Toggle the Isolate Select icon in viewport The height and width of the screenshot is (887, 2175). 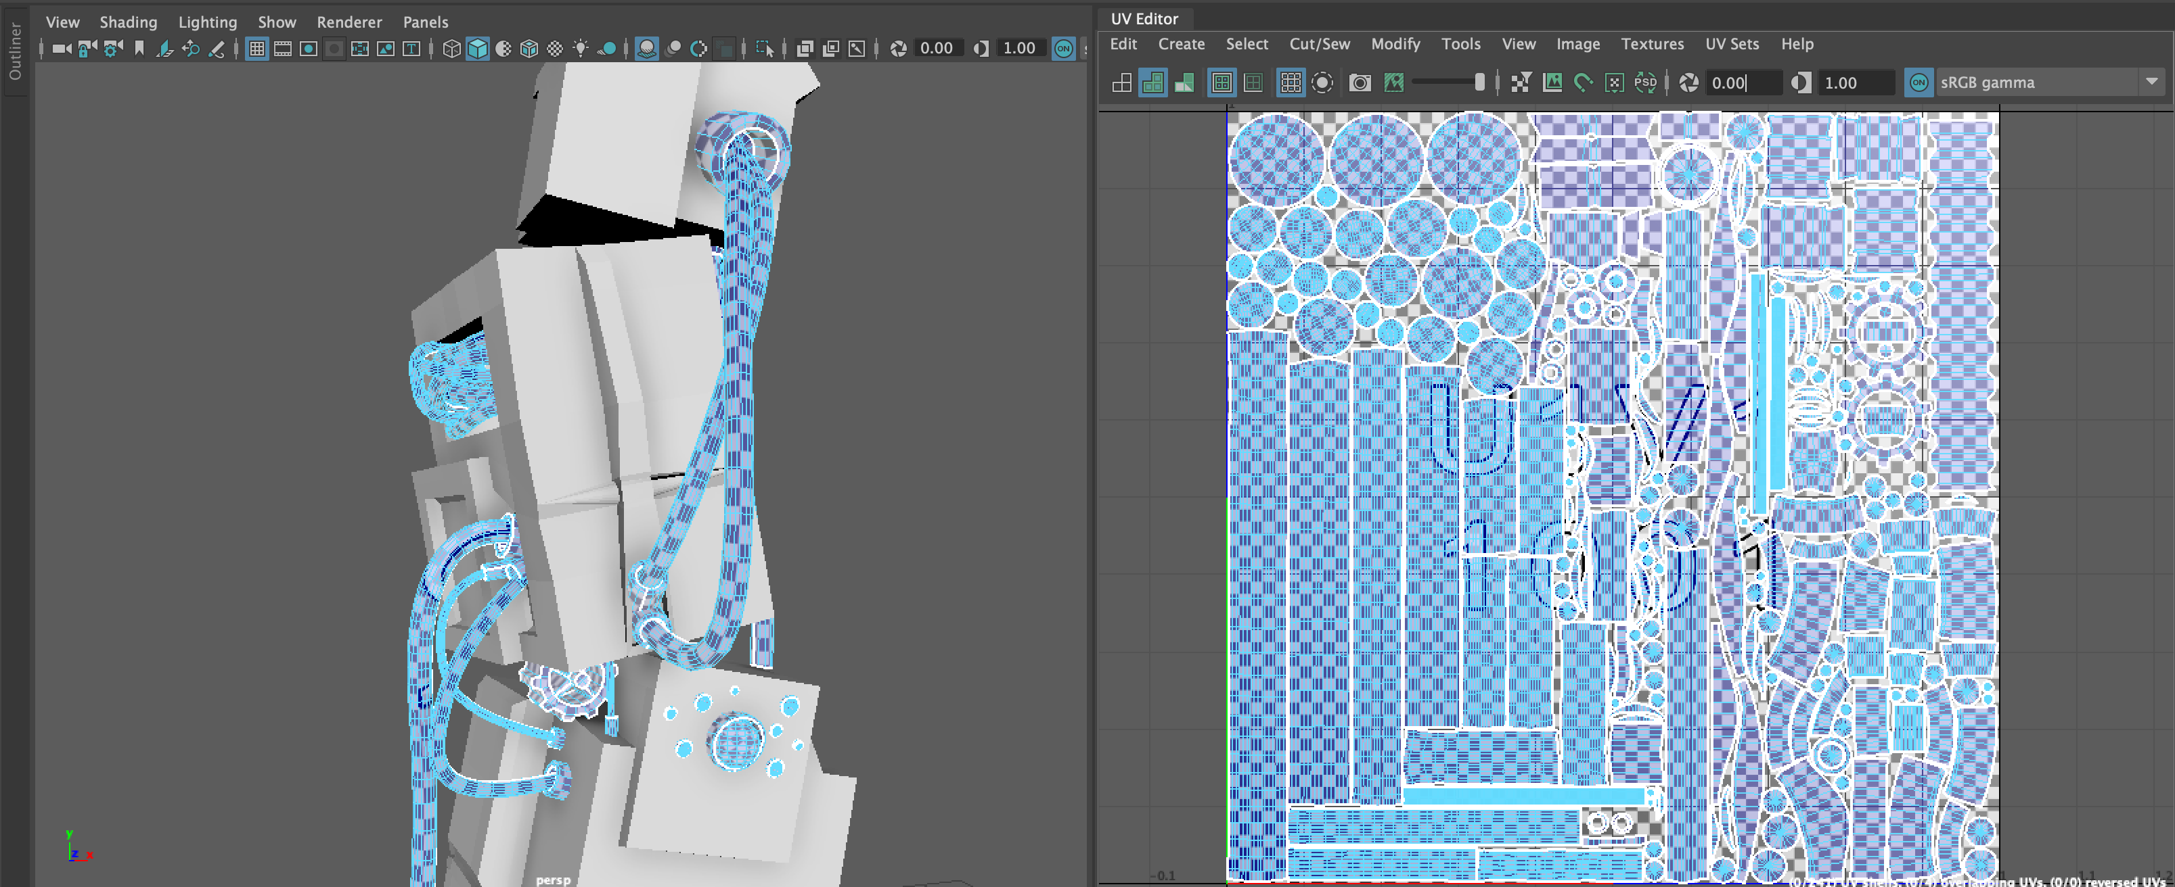pyautogui.click(x=764, y=49)
